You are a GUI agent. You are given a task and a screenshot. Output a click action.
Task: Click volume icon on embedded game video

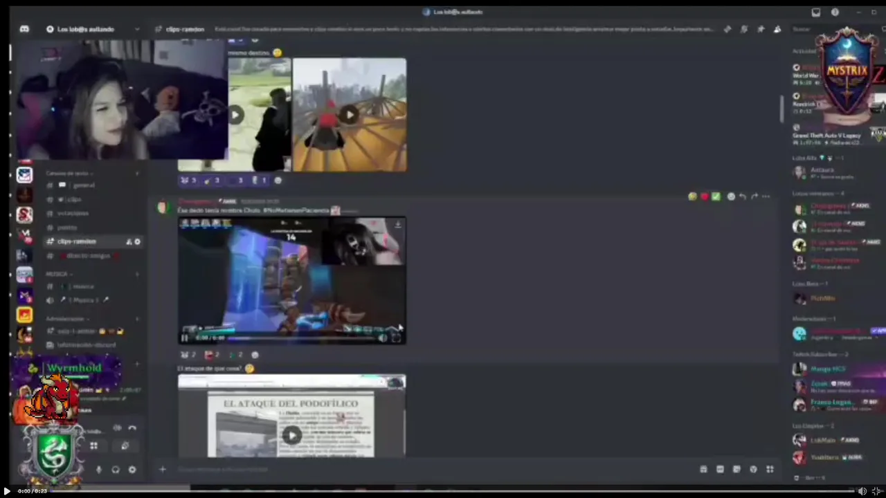(383, 338)
